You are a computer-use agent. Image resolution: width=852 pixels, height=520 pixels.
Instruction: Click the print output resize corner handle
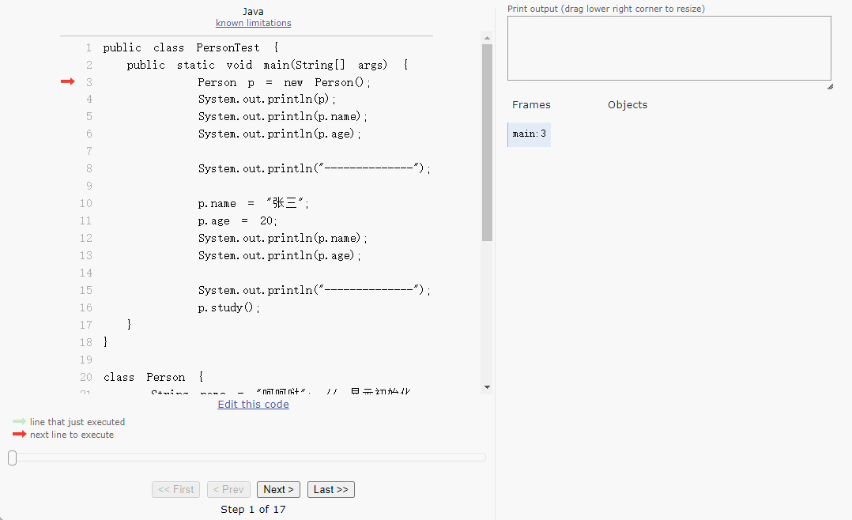[x=829, y=86]
